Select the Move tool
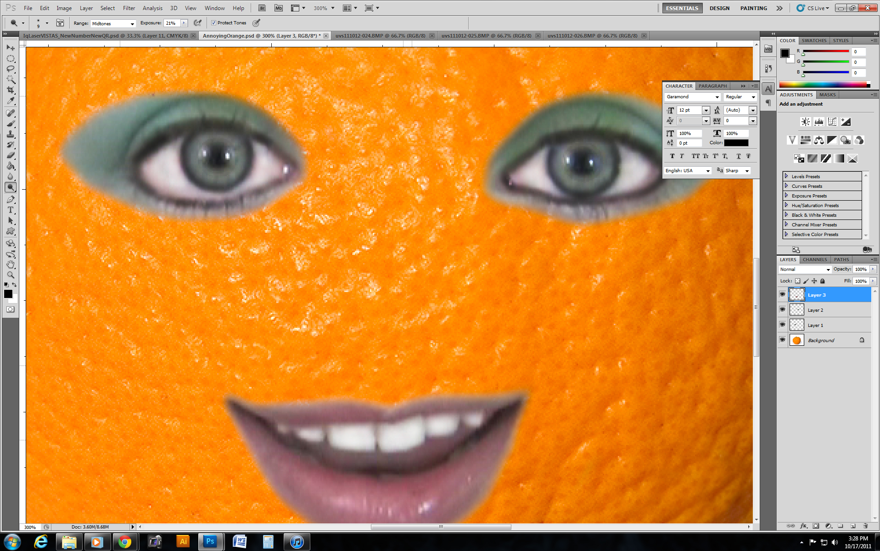 [11, 48]
